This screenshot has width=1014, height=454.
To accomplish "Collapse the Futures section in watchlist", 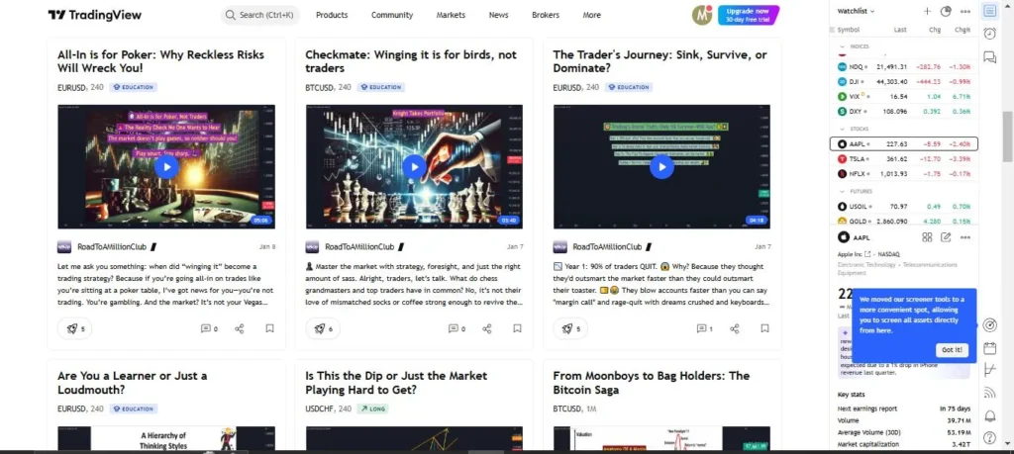I will coord(842,191).
